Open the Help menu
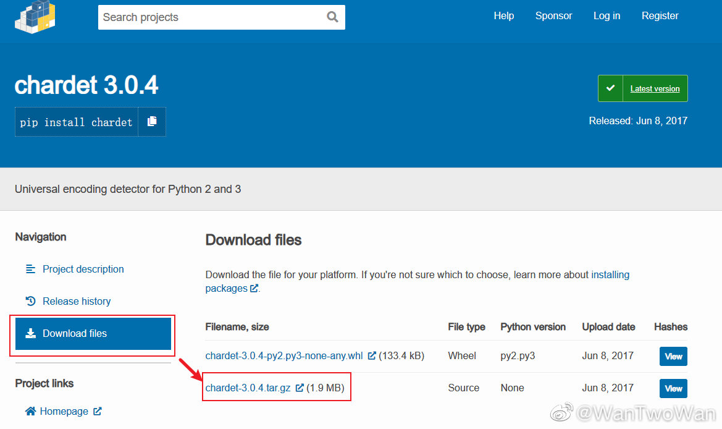The image size is (722, 429). 503,16
